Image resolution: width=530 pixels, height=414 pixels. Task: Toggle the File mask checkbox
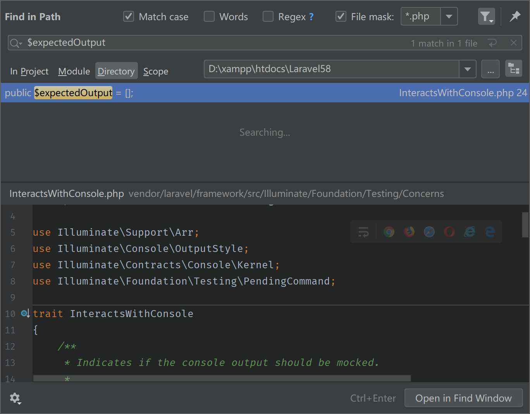click(341, 17)
